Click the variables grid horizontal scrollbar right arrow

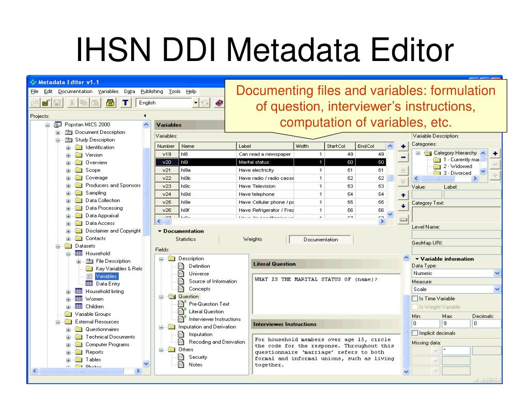(x=382, y=221)
